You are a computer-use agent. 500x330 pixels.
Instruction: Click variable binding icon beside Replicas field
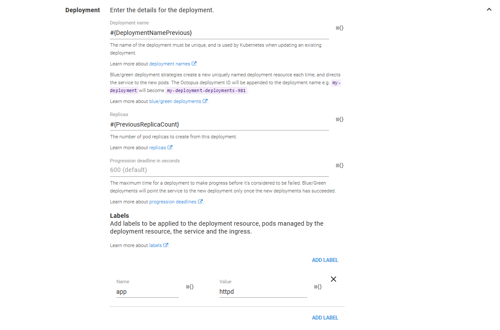(339, 119)
